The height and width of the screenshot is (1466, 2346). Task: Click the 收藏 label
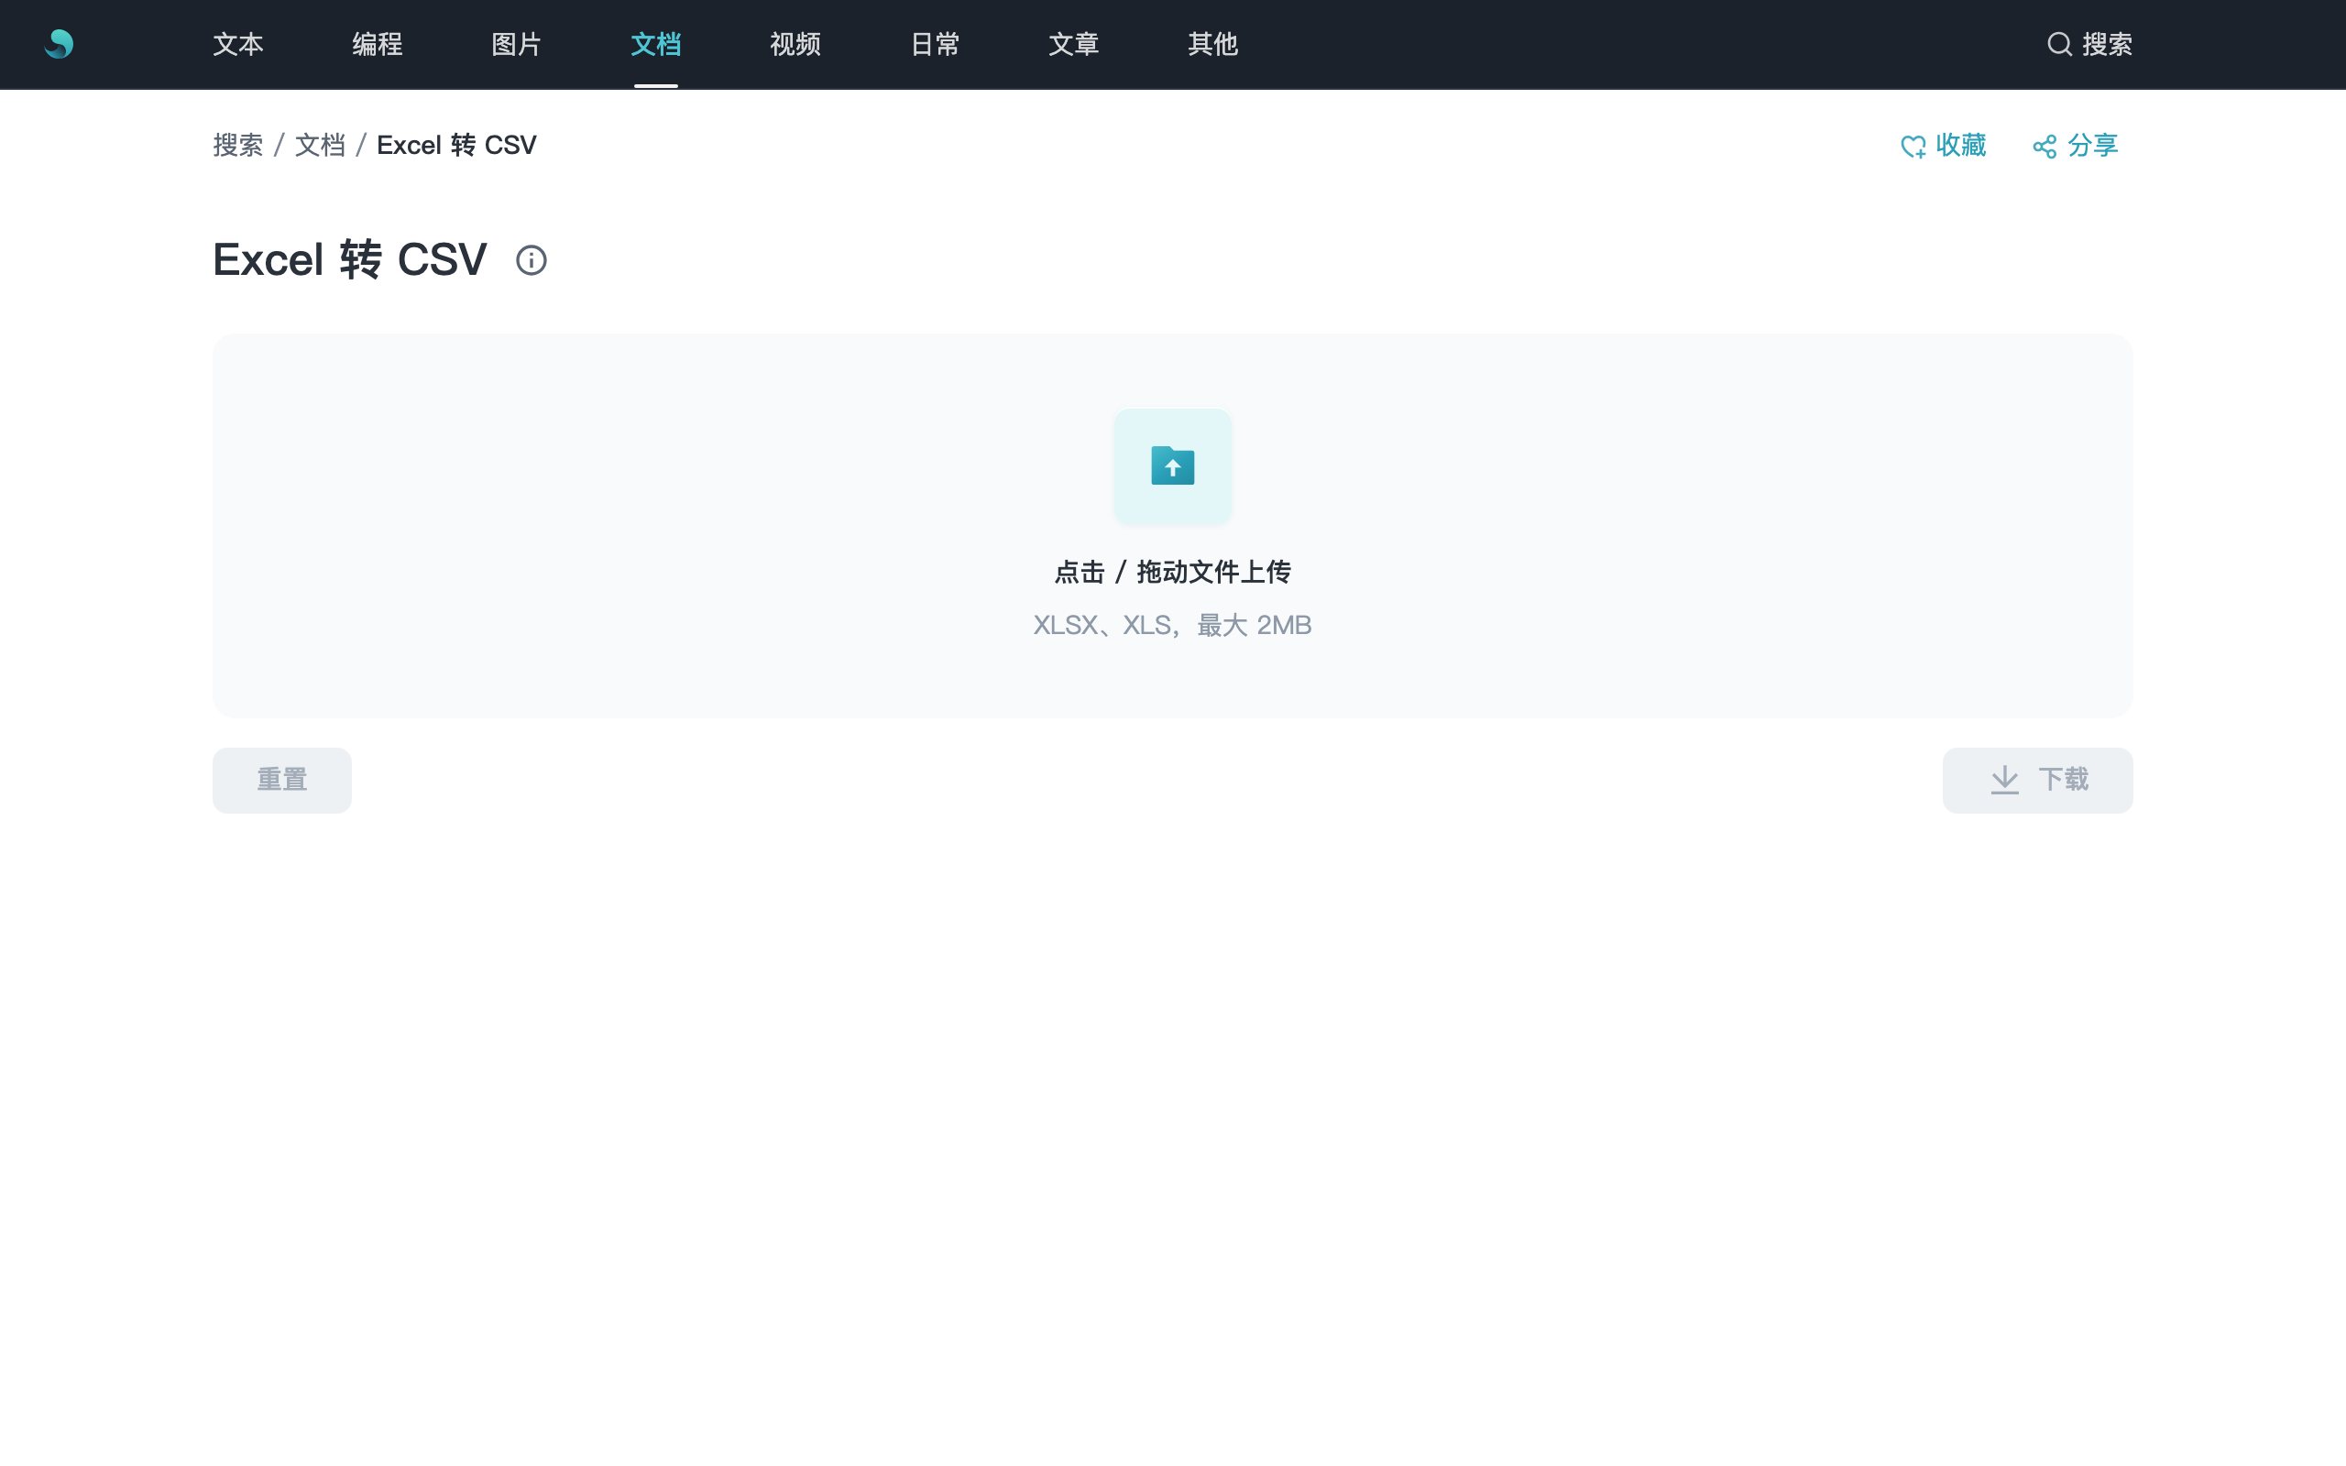tap(1960, 146)
